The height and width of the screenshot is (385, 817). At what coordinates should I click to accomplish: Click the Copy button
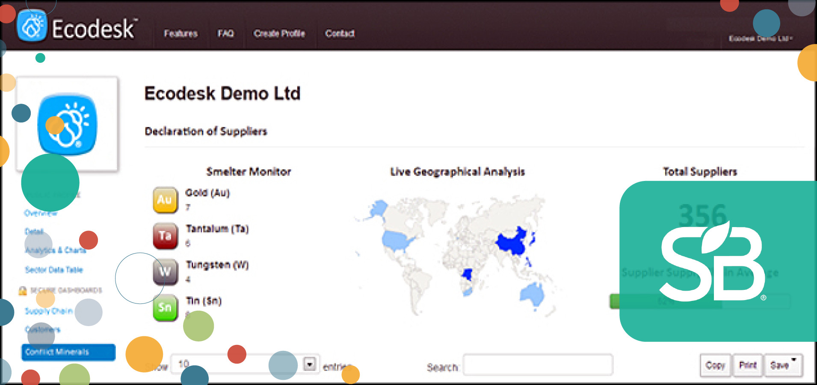click(715, 365)
